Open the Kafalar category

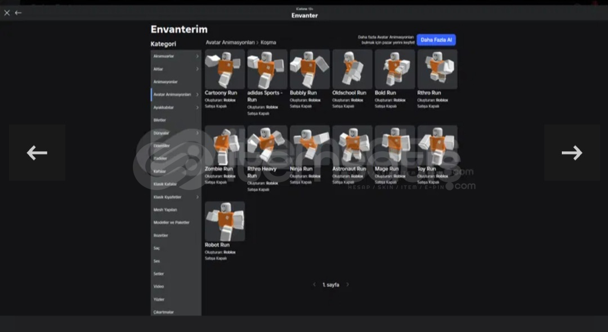tap(176, 171)
